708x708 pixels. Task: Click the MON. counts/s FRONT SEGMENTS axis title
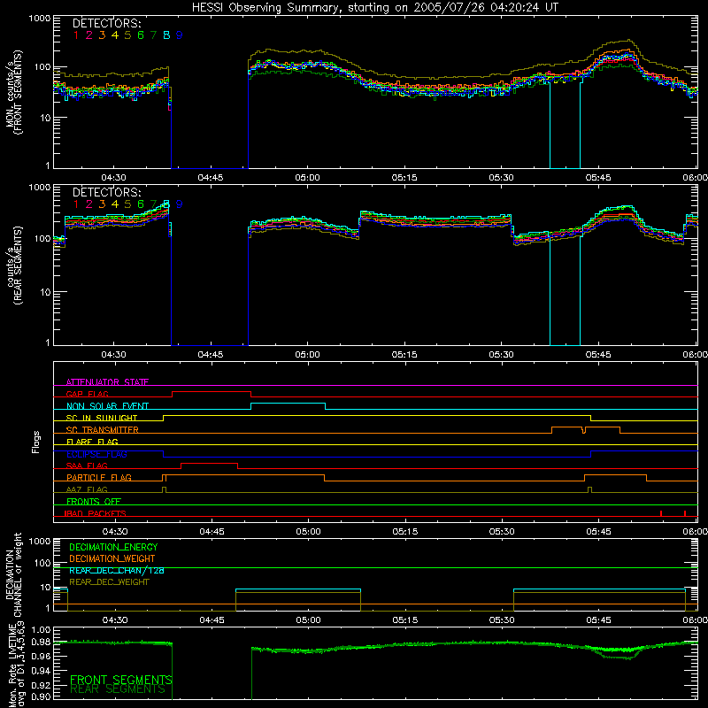tap(14, 92)
